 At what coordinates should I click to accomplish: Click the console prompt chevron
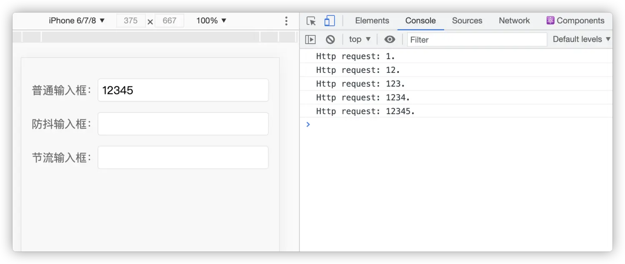pos(308,125)
